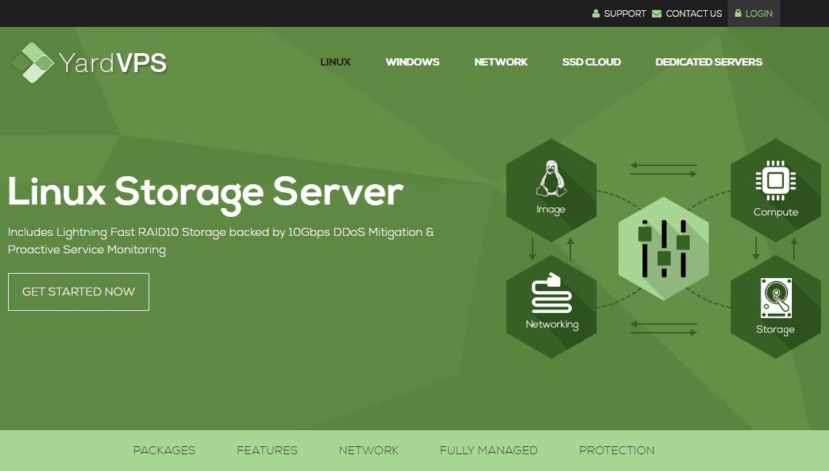Open the Protection tab
This screenshot has width=829, height=471.
(x=616, y=450)
